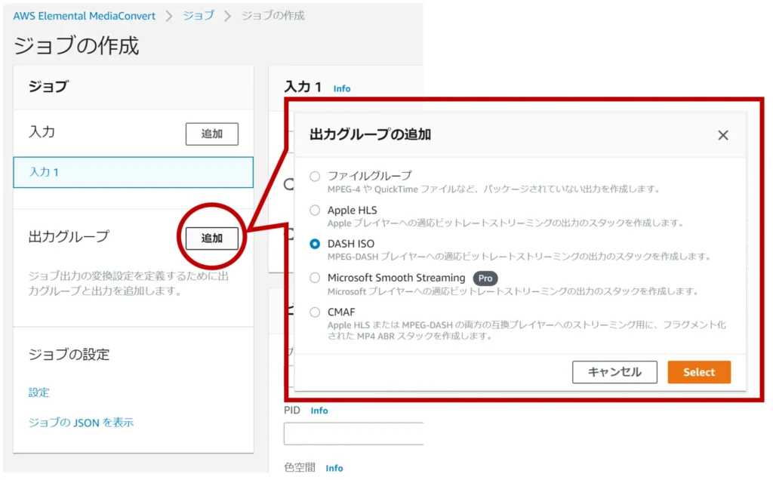Select the DASH ISO radio option
Image resolution: width=773 pixels, height=480 pixels.
(x=315, y=244)
